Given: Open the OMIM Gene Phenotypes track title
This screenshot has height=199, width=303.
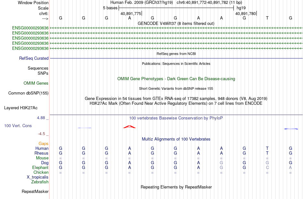Looking at the screenshot, I should click(x=176, y=79).
